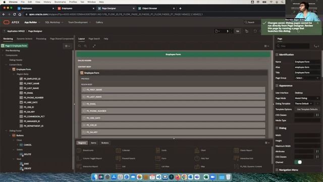323x182 pixels.
Task: Switch to the Buttons gallery tab
Action: click(105, 143)
